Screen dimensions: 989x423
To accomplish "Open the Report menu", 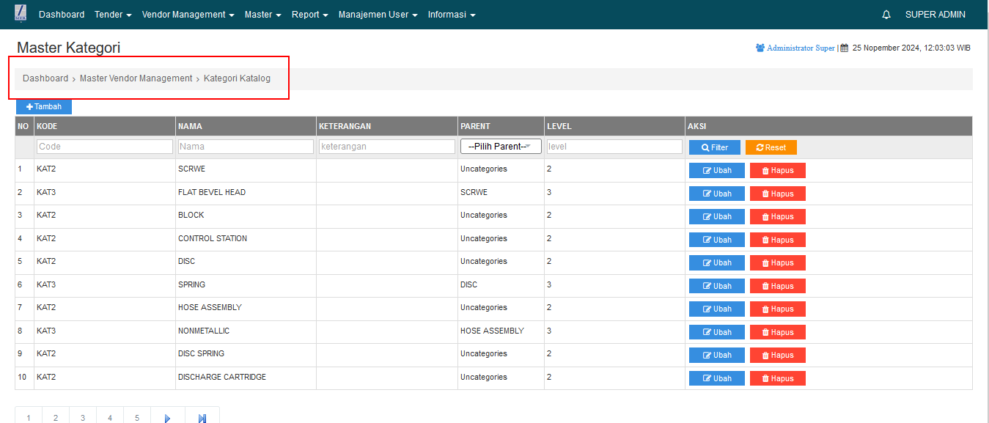I will pos(309,15).
